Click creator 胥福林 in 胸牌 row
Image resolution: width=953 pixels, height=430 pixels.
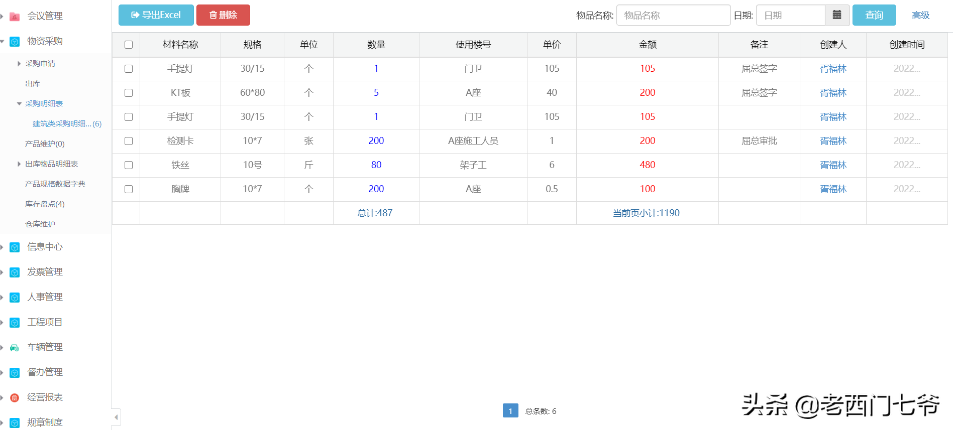pos(833,189)
